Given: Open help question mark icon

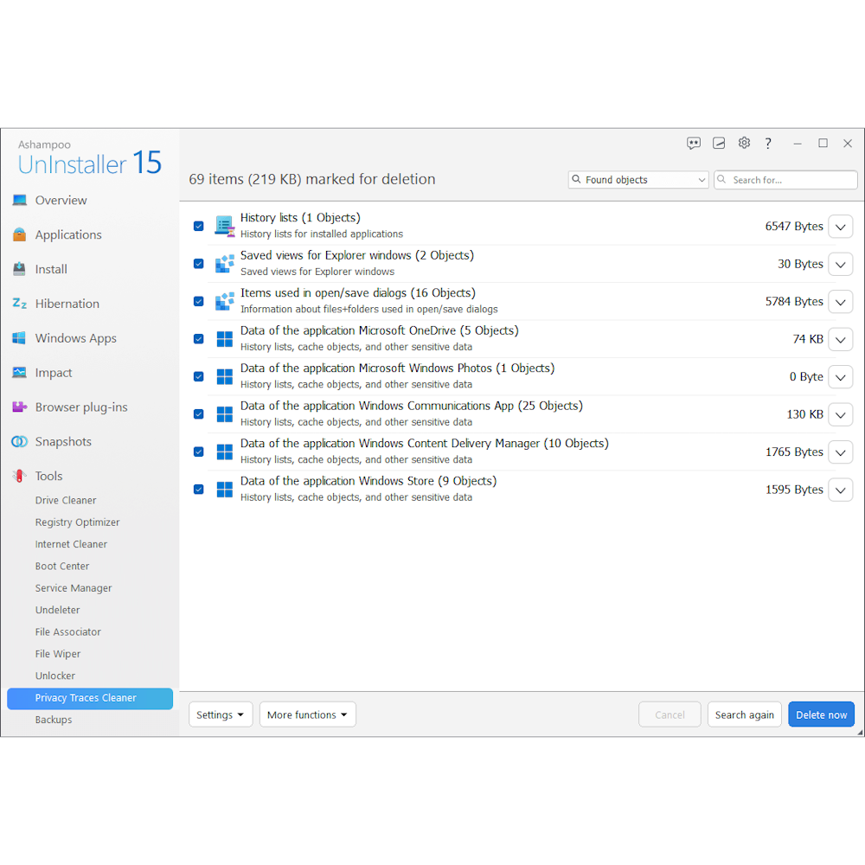Looking at the screenshot, I should pyautogui.click(x=768, y=144).
